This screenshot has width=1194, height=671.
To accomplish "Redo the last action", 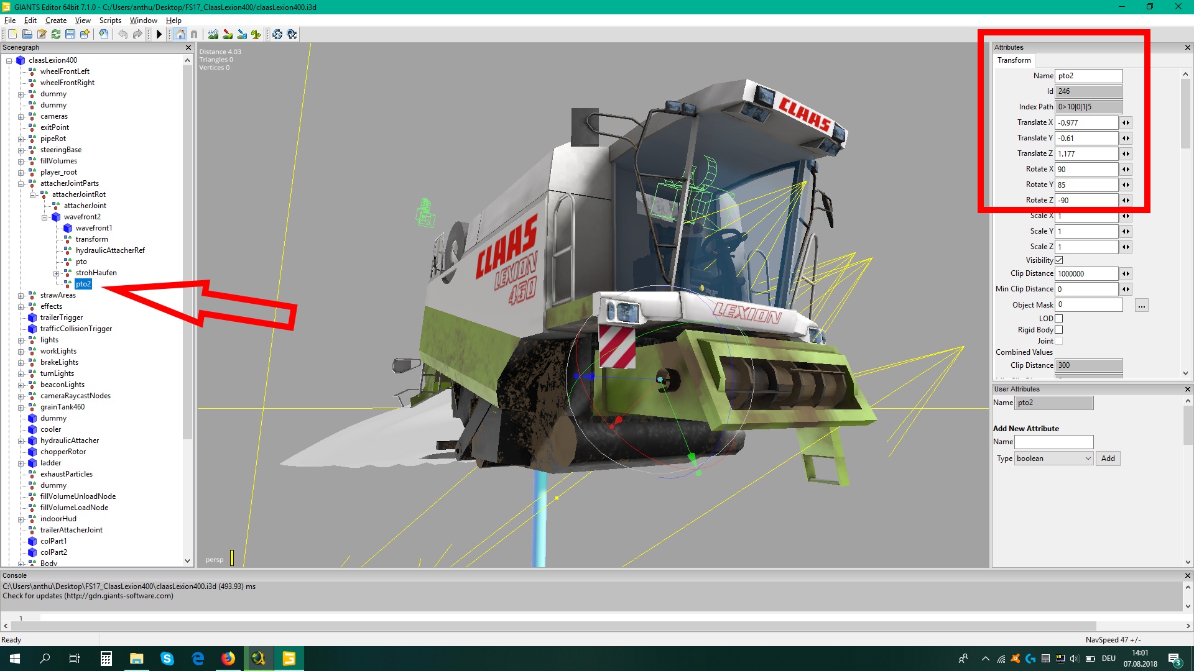I will pos(137,34).
